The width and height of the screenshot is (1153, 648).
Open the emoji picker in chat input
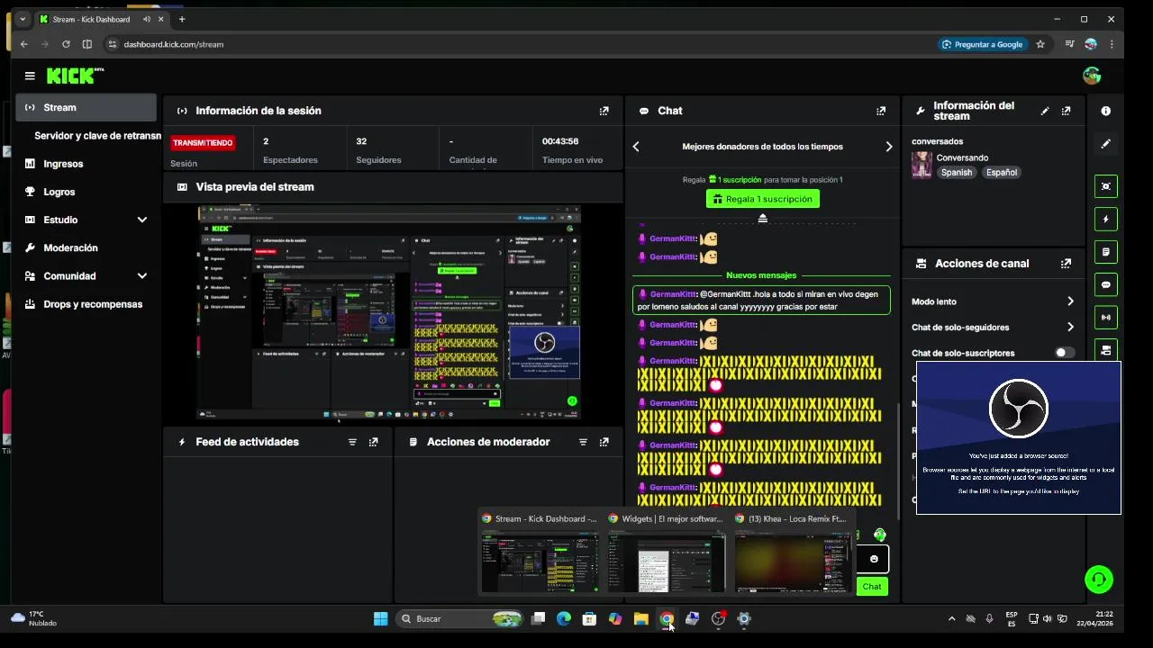coord(873,559)
